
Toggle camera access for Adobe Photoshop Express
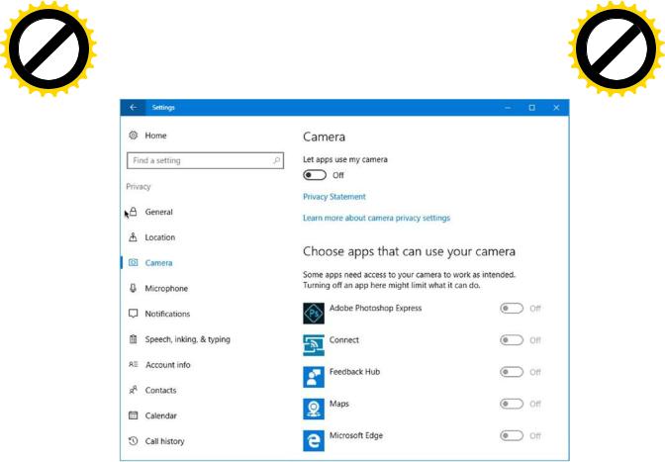coord(512,308)
